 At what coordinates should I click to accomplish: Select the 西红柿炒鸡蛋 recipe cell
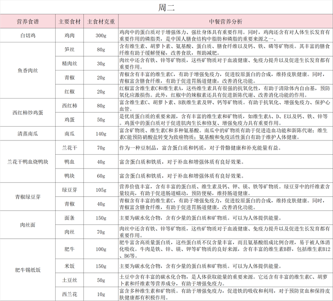[27, 112]
